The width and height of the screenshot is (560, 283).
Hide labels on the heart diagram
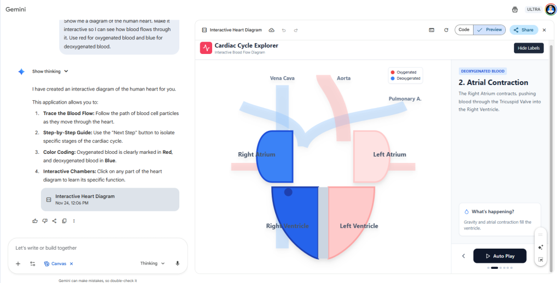pos(528,48)
